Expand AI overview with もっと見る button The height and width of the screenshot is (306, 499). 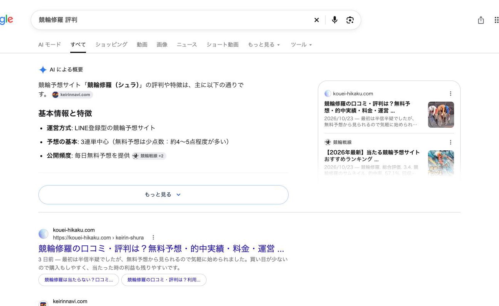click(163, 195)
